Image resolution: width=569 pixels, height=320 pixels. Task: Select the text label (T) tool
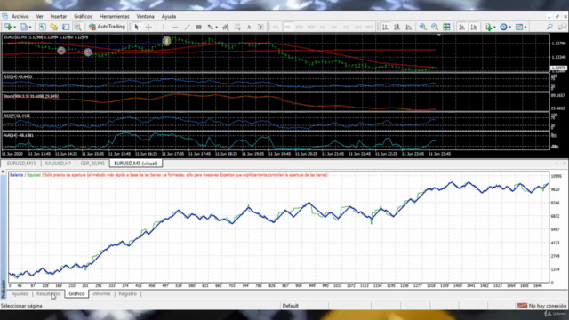pyautogui.click(x=260, y=27)
